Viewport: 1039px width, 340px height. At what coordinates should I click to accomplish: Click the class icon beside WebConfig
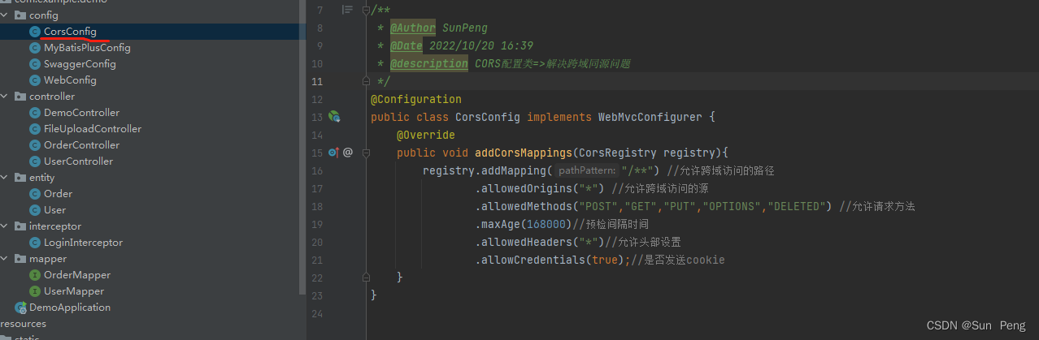(35, 80)
